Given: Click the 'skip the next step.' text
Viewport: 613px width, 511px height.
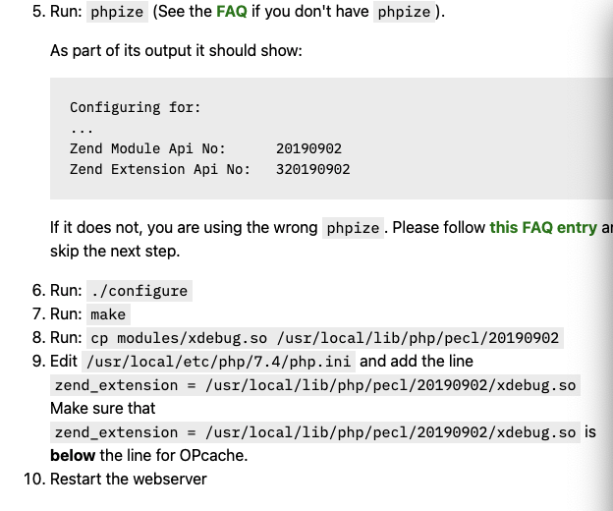Looking at the screenshot, I should (115, 251).
